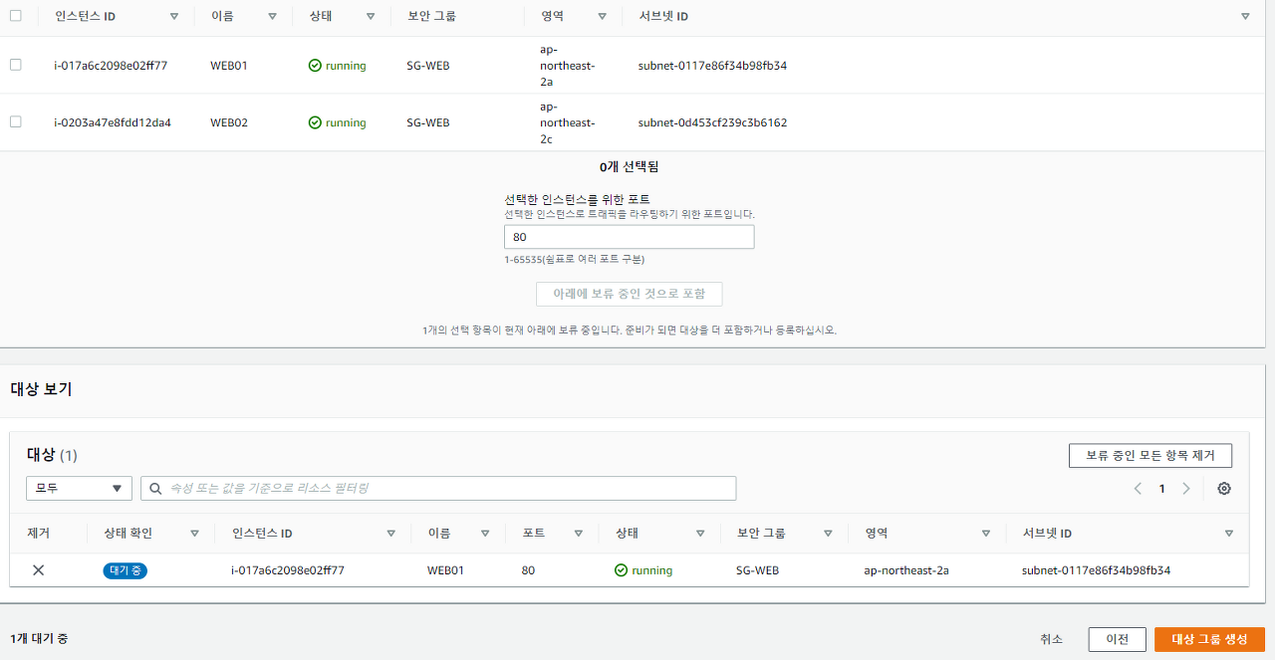Sort upper table by 상태 column arrow
Image resolution: width=1275 pixels, height=660 pixels.
tap(371, 17)
